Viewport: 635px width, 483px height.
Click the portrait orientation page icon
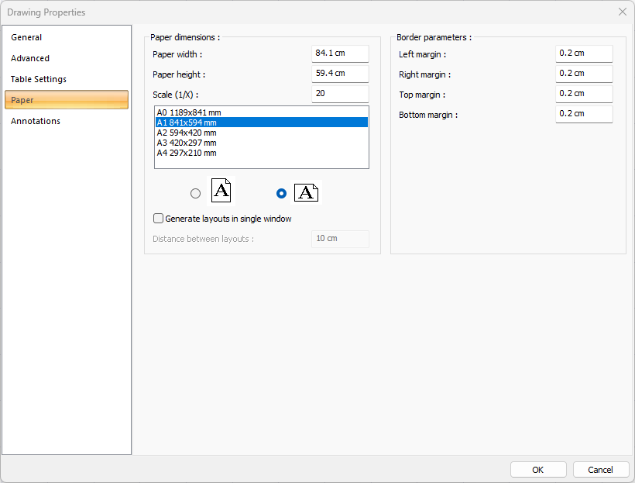pos(221,191)
